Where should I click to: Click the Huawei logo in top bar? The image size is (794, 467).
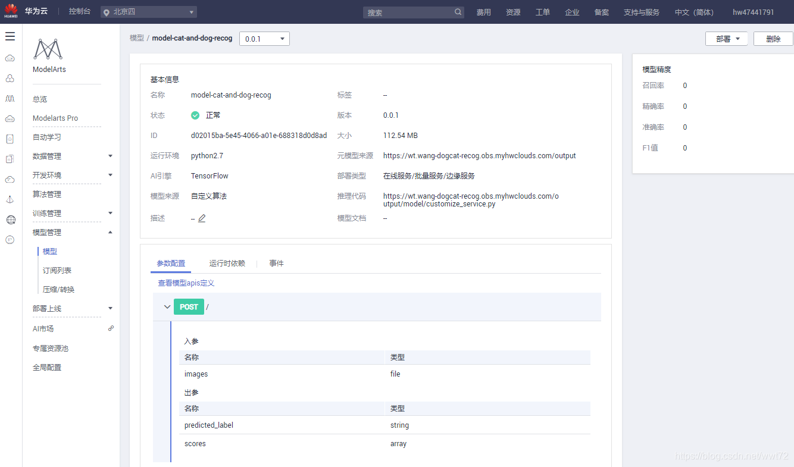(11, 12)
